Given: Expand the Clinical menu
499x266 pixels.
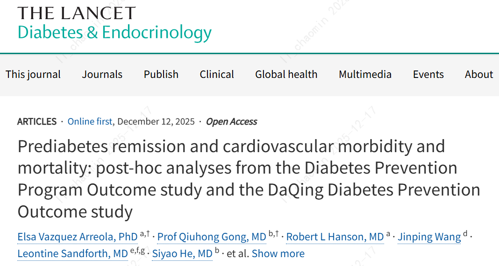Looking at the screenshot, I should pos(217,75).
